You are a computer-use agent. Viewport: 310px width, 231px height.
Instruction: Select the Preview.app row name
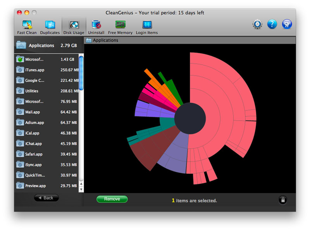pos(35,186)
